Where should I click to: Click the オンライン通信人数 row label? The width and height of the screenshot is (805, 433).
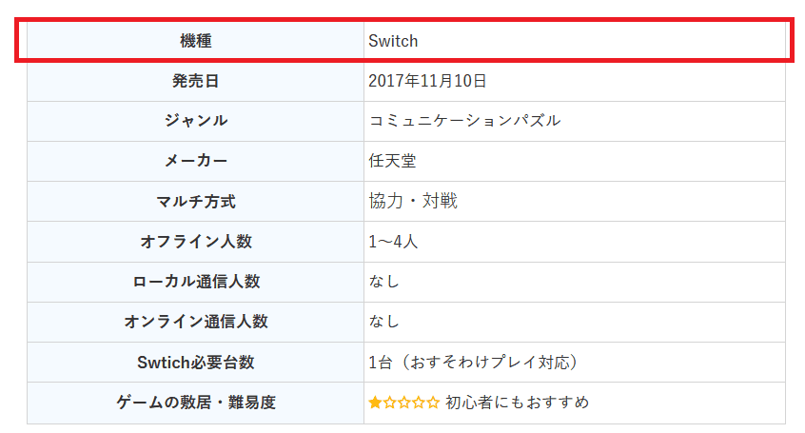point(195,322)
